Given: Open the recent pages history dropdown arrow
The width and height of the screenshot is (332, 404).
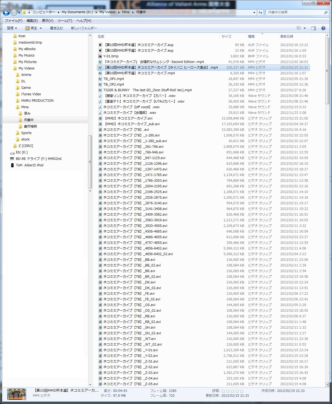Looking at the screenshot, I should click(x=19, y=12).
